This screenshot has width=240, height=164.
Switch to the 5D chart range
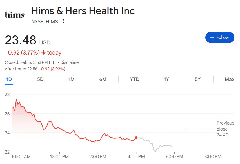click(40, 79)
